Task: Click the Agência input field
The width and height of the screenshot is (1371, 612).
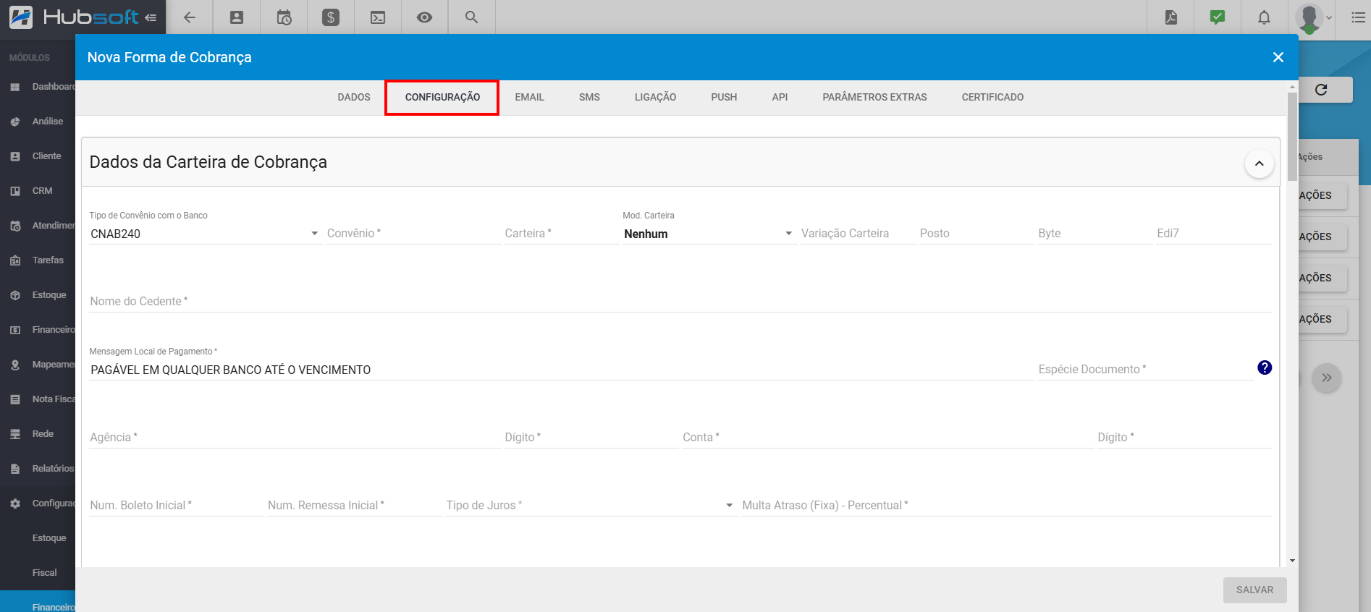Action: (x=295, y=438)
